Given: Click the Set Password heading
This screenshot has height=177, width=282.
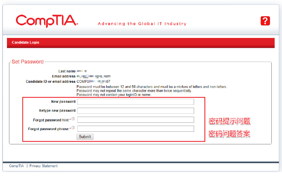Looking at the screenshot, I should (x=27, y=62).
